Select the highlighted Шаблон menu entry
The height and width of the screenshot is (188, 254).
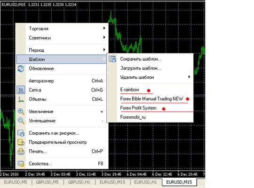(x=62, y=59)
